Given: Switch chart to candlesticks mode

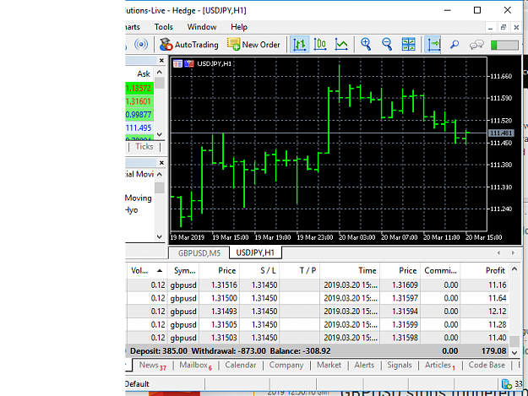Looking at the screenshot, I should pos(320,45).
